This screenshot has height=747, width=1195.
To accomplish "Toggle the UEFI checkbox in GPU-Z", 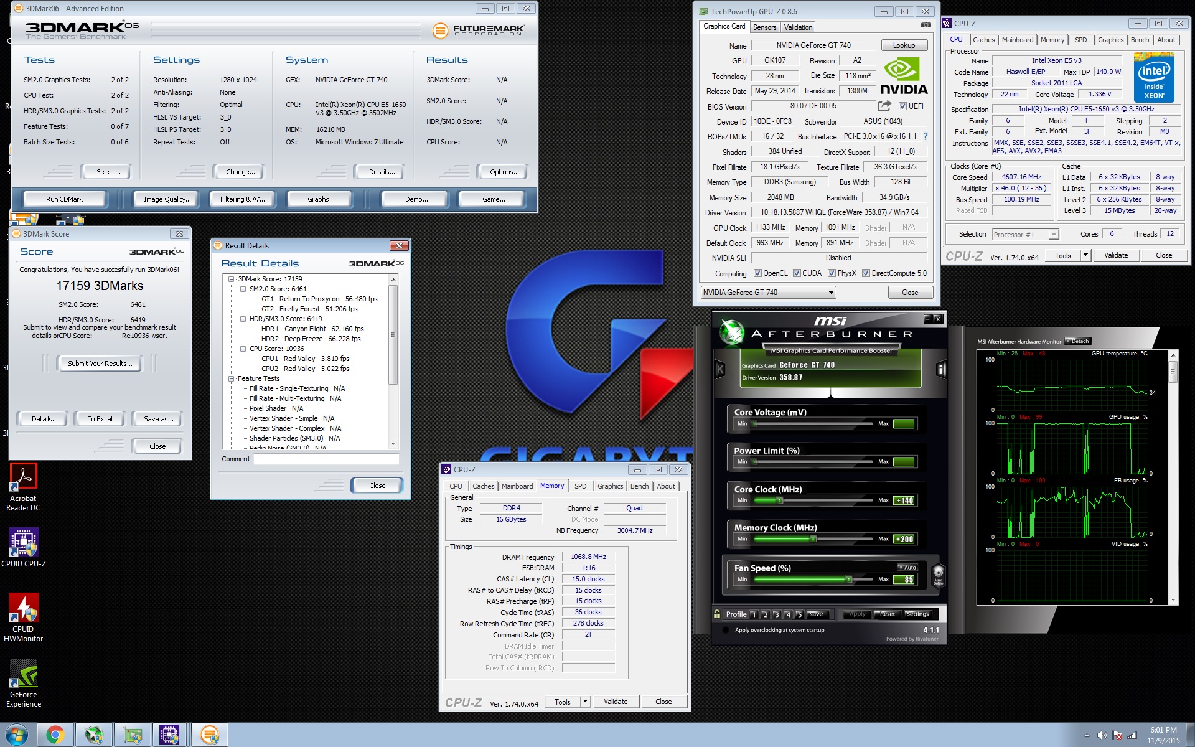I will (x=902, y=106).
